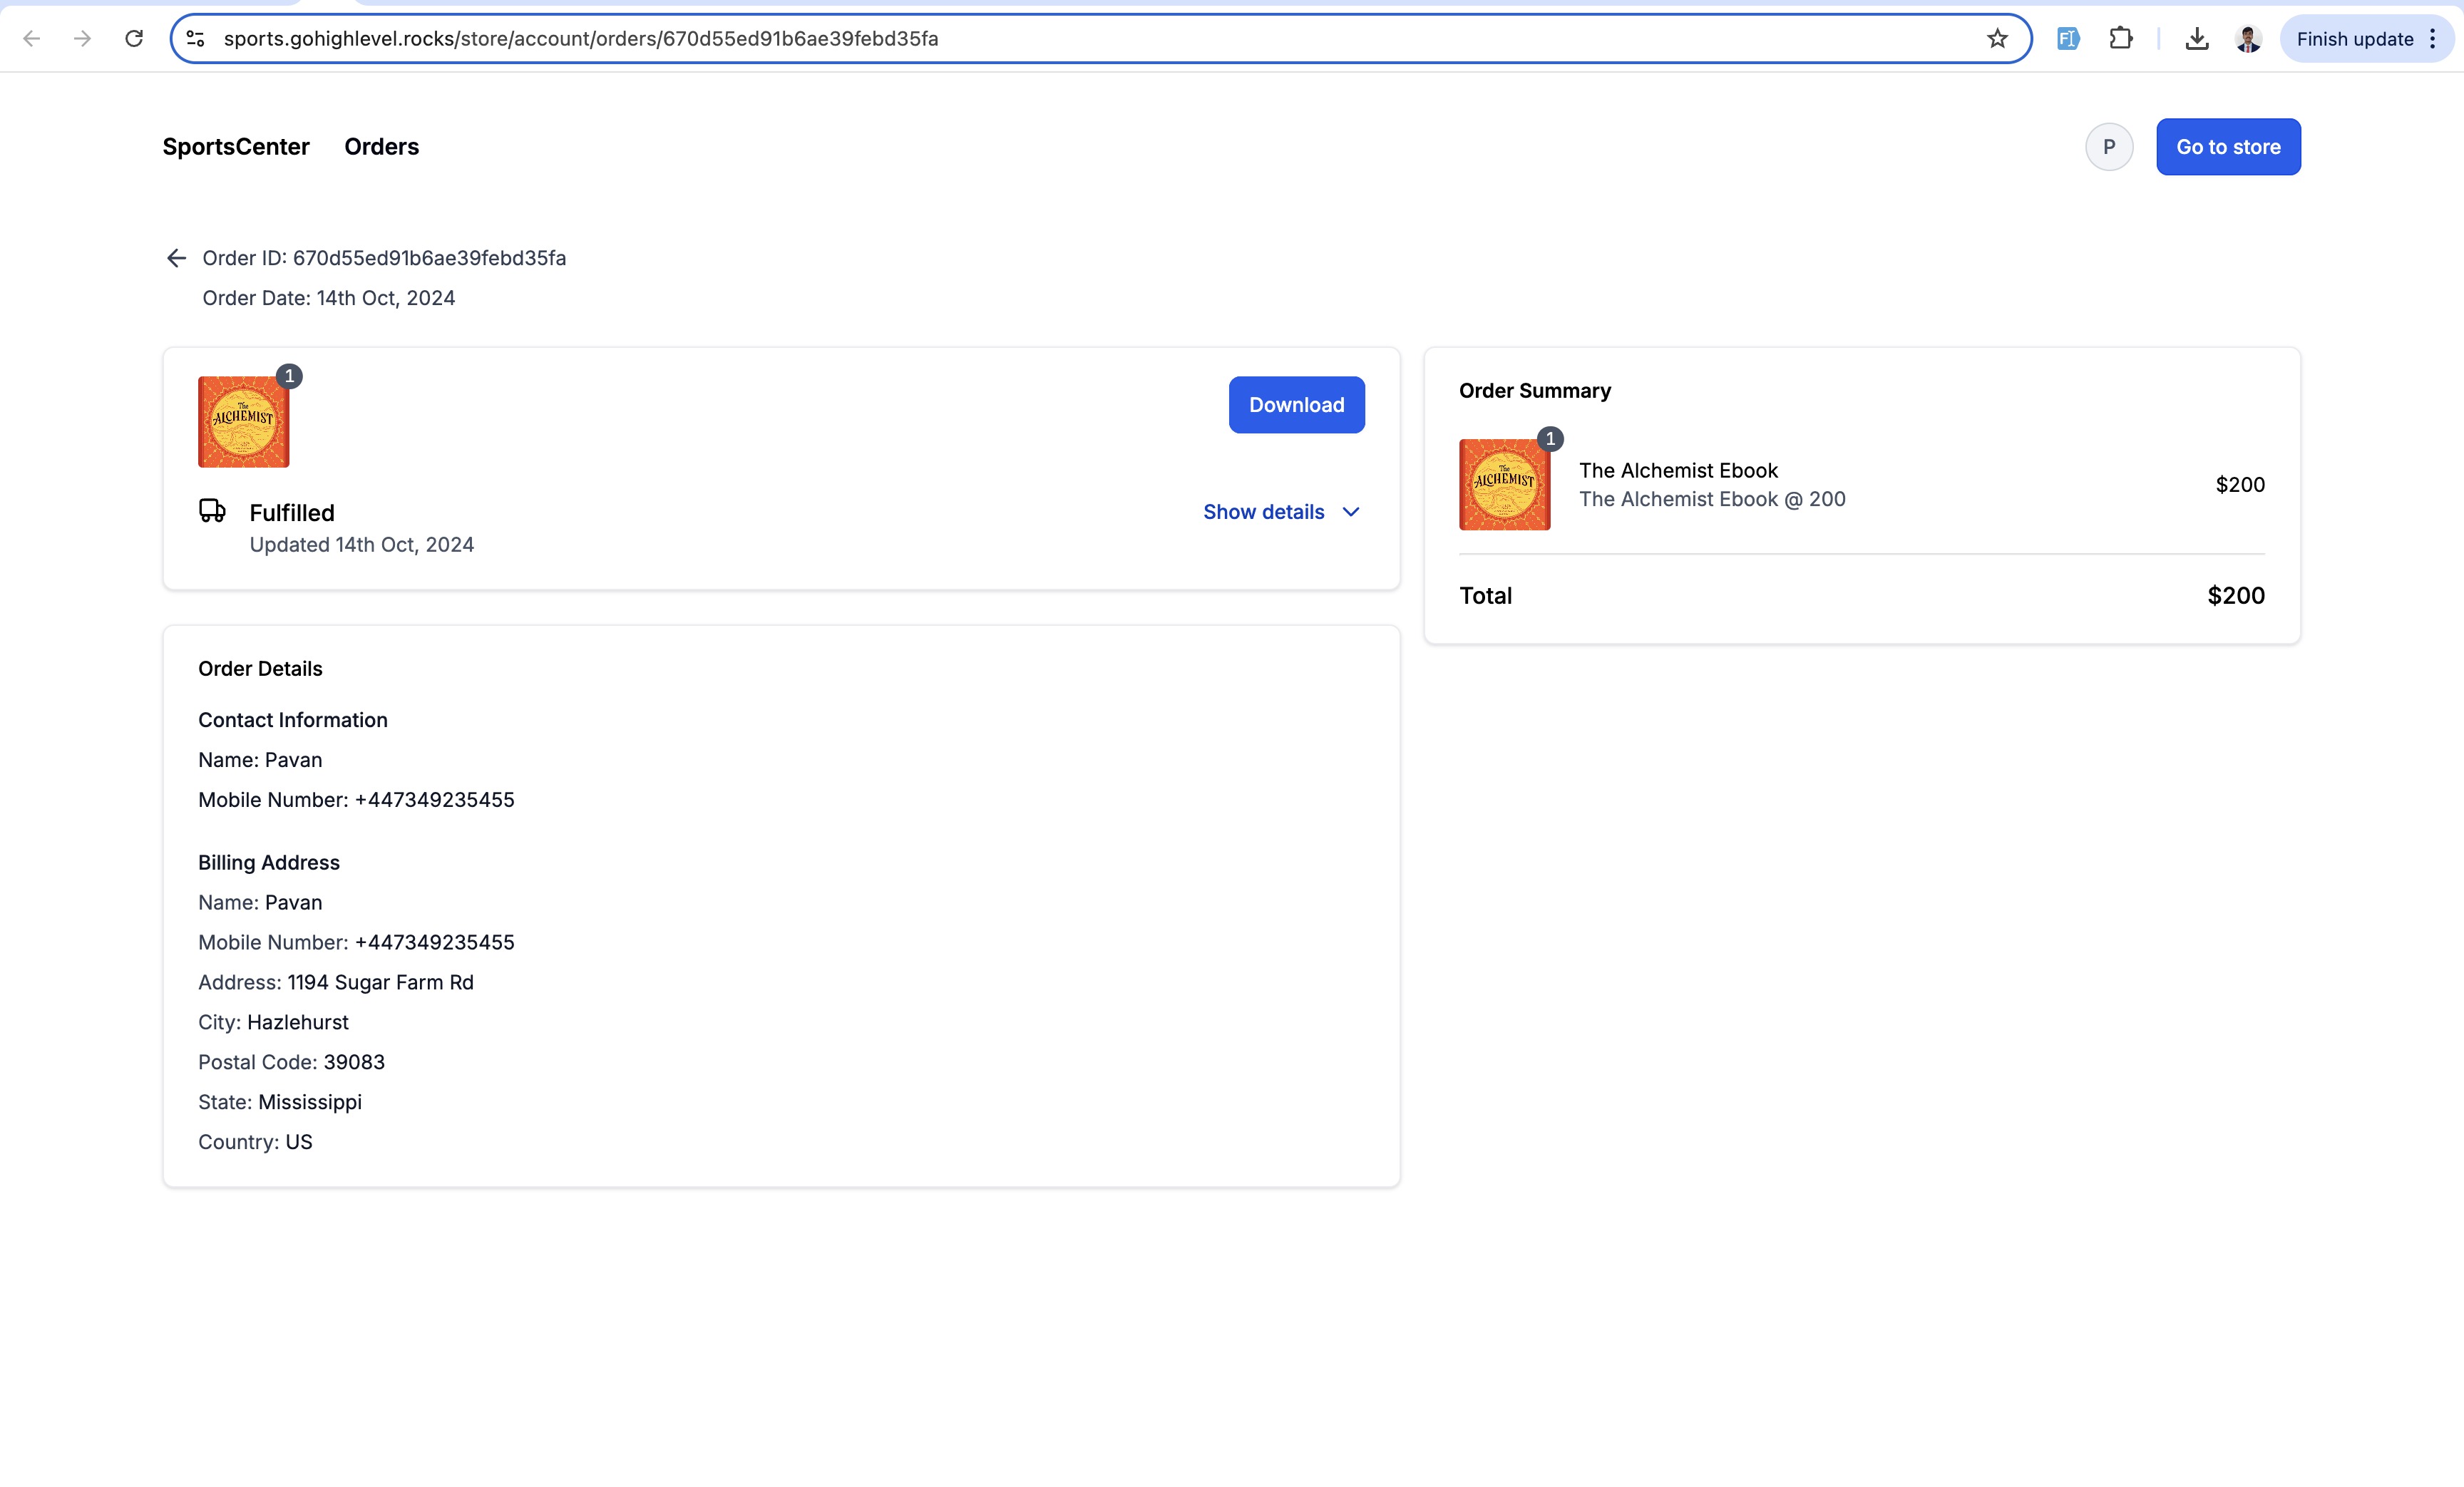Open the Chrome three-dot menu

(2433, 39)
